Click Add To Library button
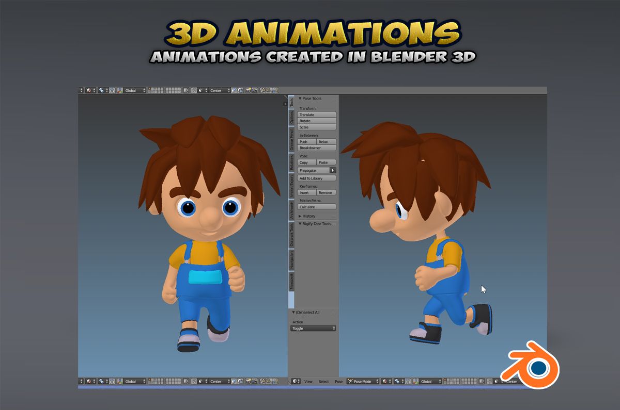 (317, 178)
